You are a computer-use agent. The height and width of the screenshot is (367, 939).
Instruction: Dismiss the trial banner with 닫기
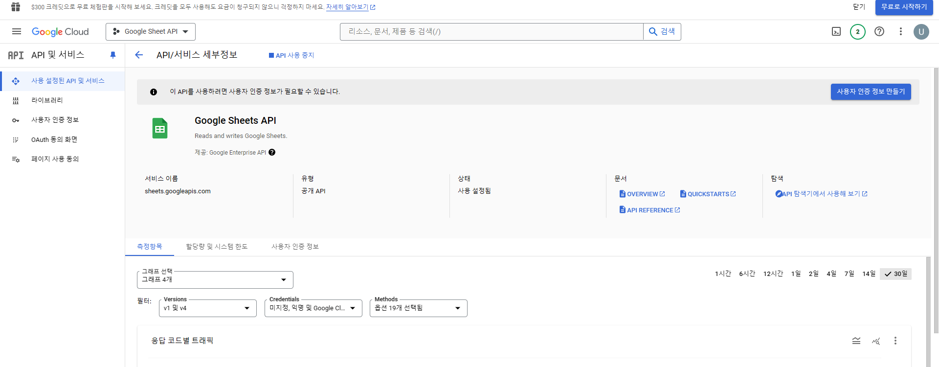click(x=859, y=7)
